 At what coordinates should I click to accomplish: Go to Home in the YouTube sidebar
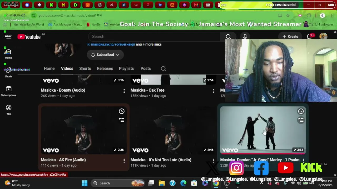8,54
